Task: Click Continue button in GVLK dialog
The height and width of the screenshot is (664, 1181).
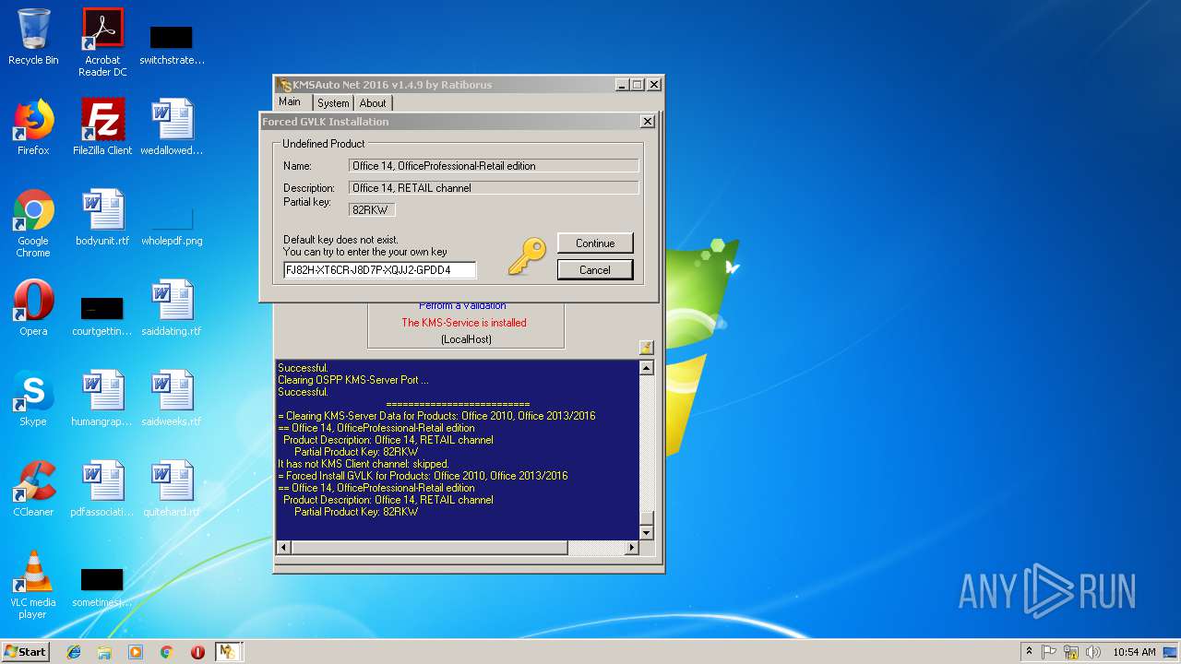Action: pyautogui.click(x=595, y=243)
